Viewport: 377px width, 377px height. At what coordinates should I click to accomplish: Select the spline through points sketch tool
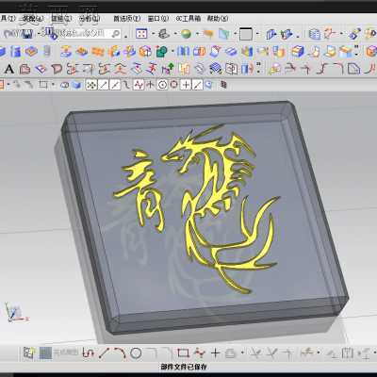pos(199,353)
